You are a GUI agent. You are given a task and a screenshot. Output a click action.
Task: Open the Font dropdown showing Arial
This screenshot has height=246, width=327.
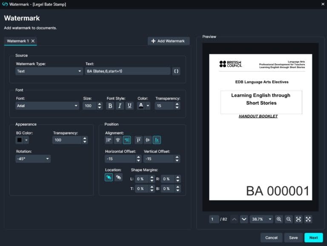47,106
